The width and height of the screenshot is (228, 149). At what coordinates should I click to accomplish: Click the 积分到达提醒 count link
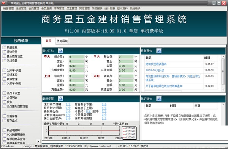pyautogui.click(x=68, y=108)
